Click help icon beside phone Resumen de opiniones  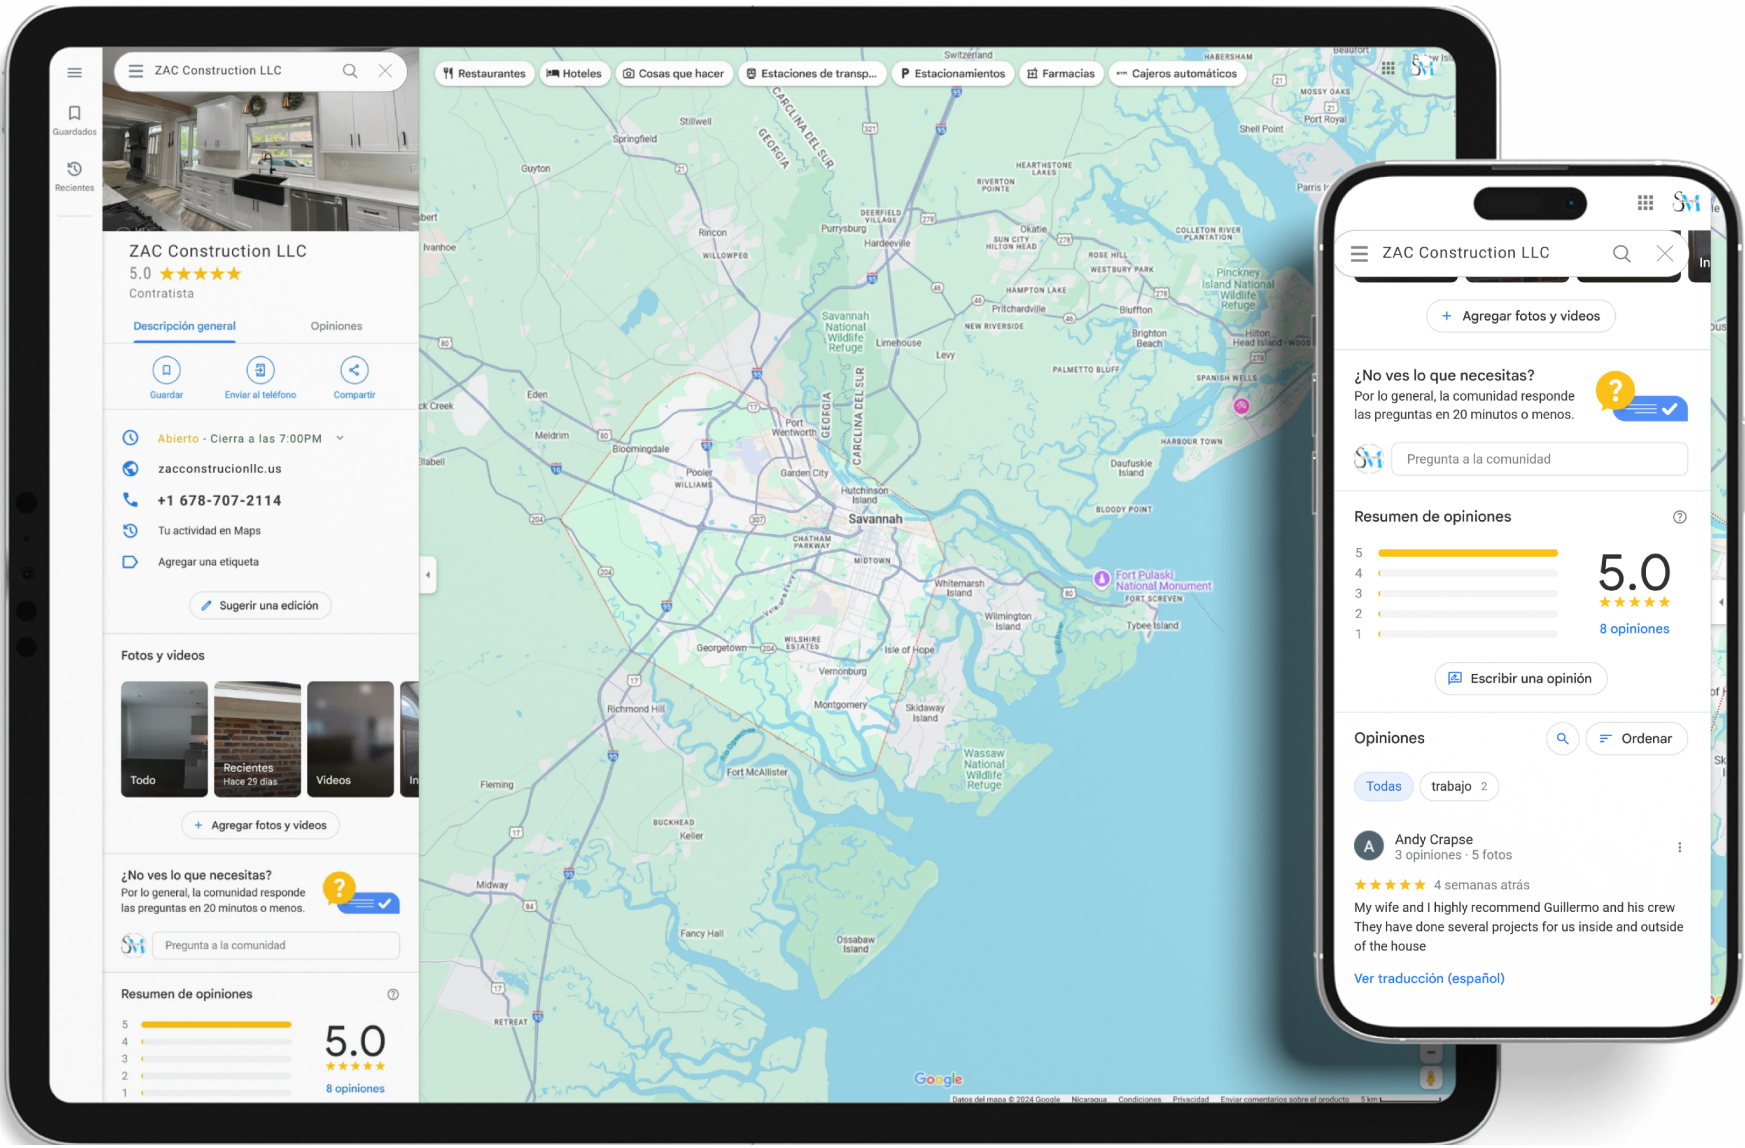pos(1680,518)
